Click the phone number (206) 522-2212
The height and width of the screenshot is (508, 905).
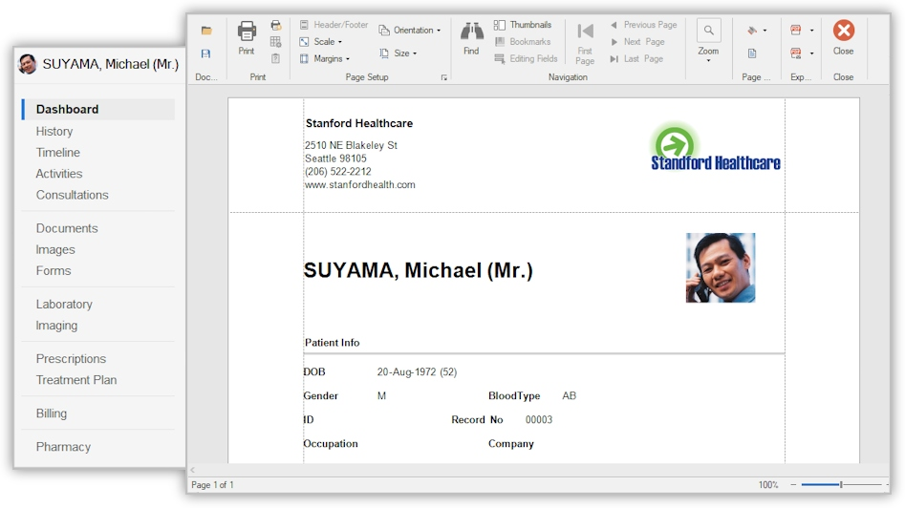(338, 172)
